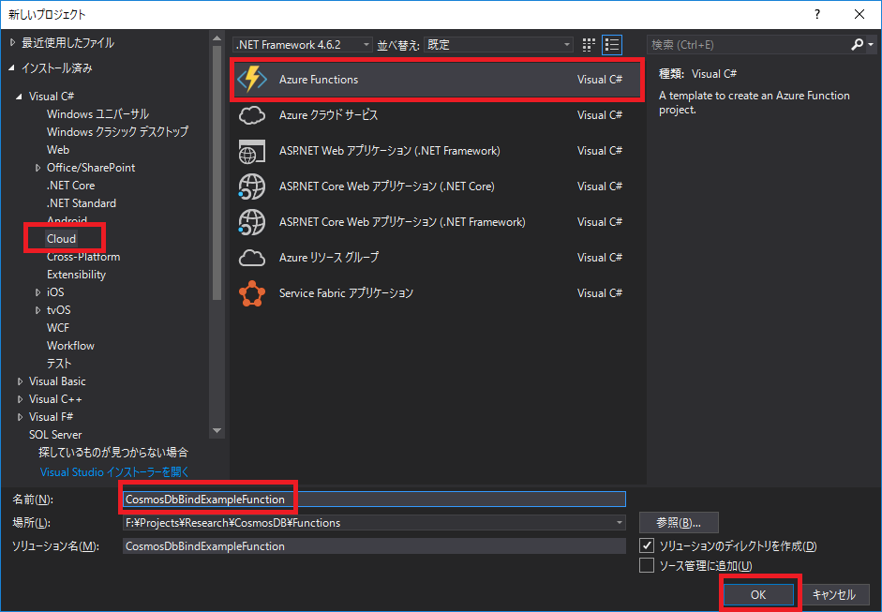
Task: Click ASP.NET Core Web アプリケーション (.NET Core) name
Action: (x=387, y=187)
